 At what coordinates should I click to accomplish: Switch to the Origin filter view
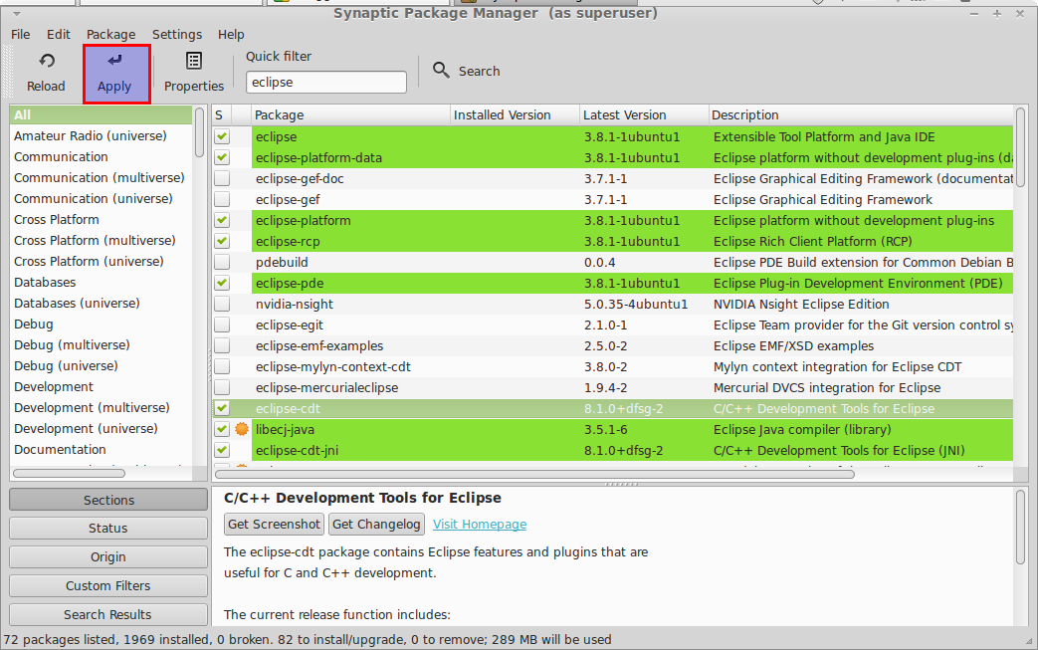pyautogui.click(x=108, y=557)
